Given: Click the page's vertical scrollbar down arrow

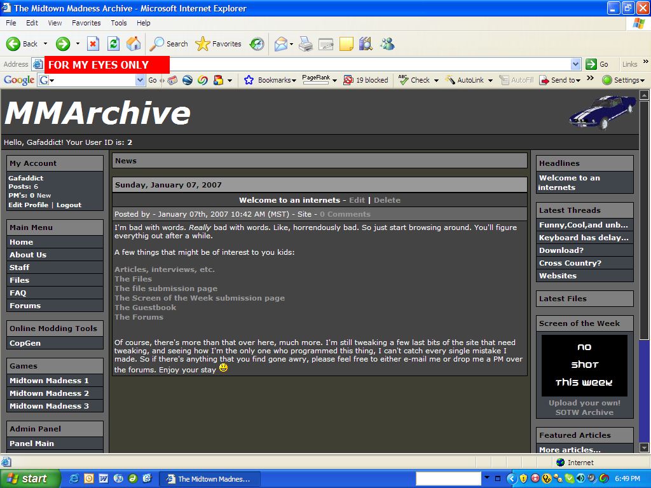Looking at the screenshot, I should pyautogui.click(x=644, y=448).
